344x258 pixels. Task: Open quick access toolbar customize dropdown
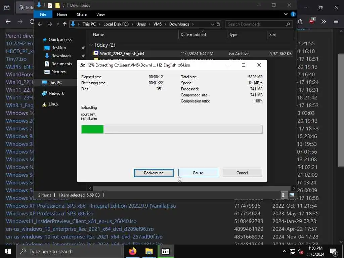pyautogui.click(x=63, y=5)
